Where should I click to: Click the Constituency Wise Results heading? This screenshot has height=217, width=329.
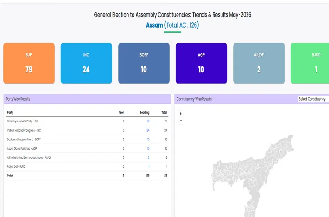coord(194,99)
